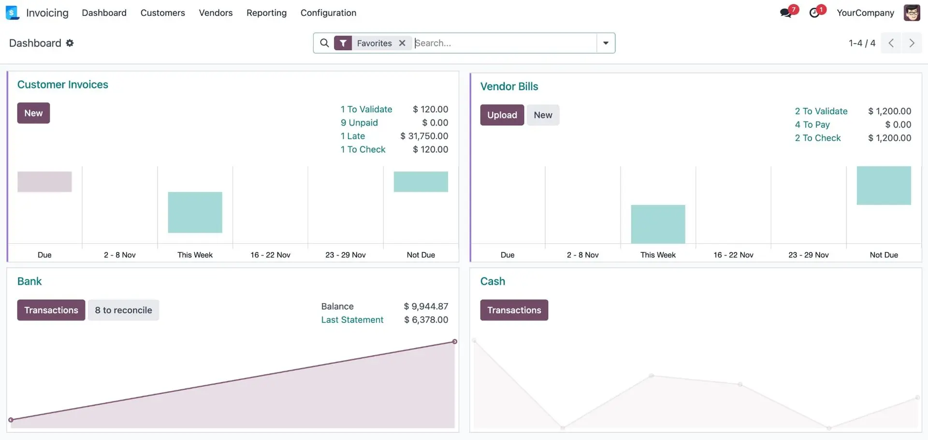Click the search magnifier icon
This screenshot has width=928, height=440.
(x=324, y=43)
